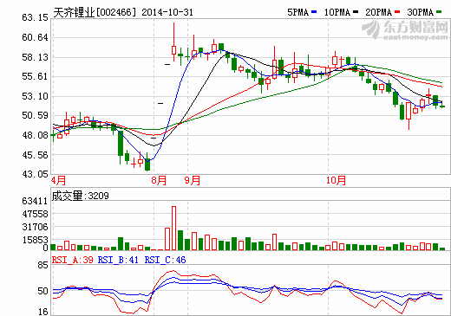Click the 4月 date axis label
The width and height of the screenshot is (451, 316).
coord(58,181)
